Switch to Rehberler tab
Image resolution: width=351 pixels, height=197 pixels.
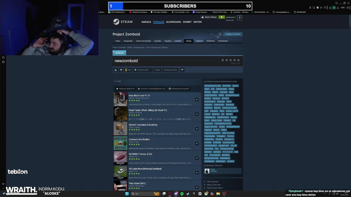(x=211, y=41)
